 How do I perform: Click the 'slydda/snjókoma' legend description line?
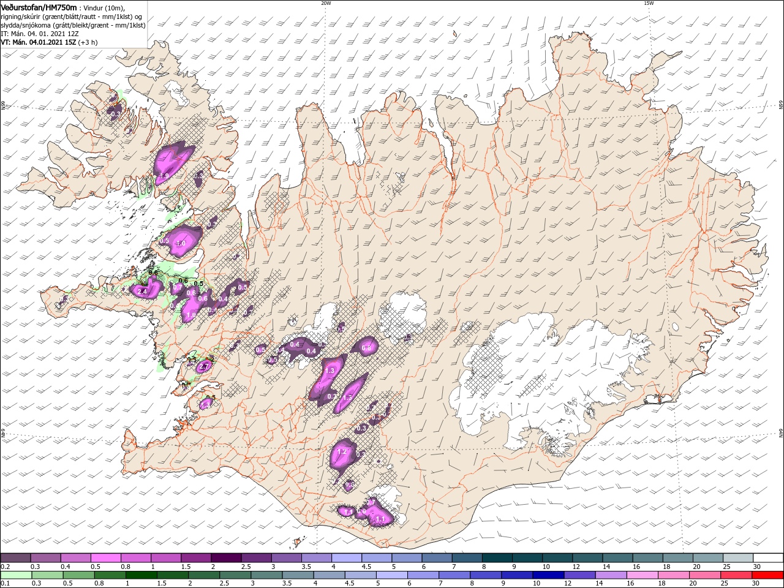point(73,25)
